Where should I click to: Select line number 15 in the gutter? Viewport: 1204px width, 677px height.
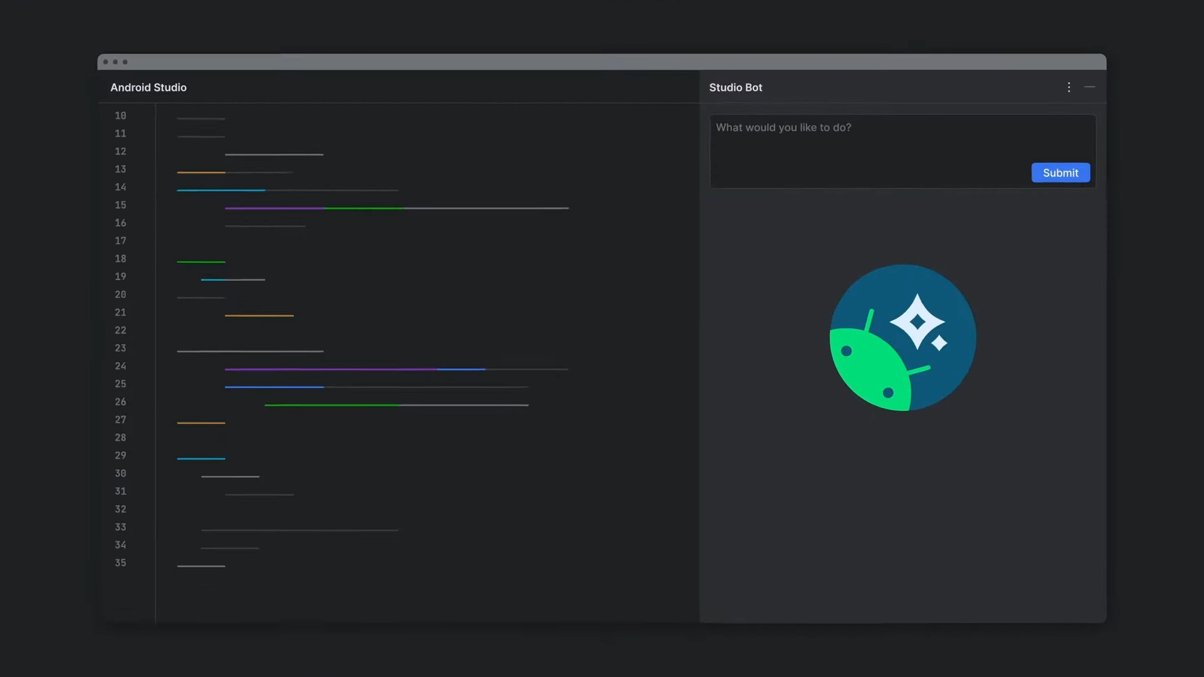click(x=120, y=205)
